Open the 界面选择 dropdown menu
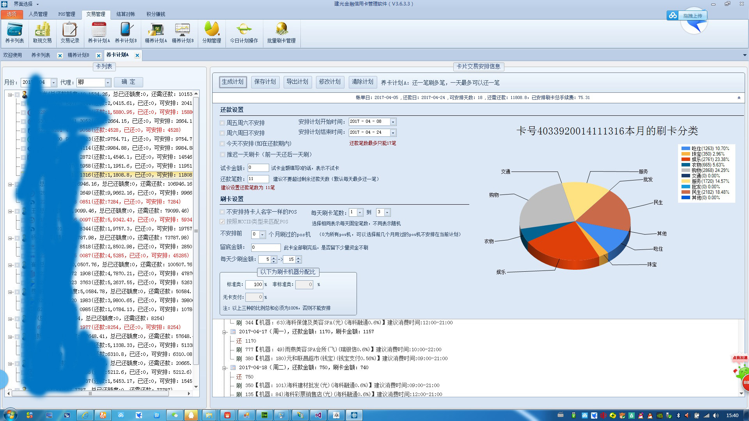749x421 pixels. (x=26, y=4)
